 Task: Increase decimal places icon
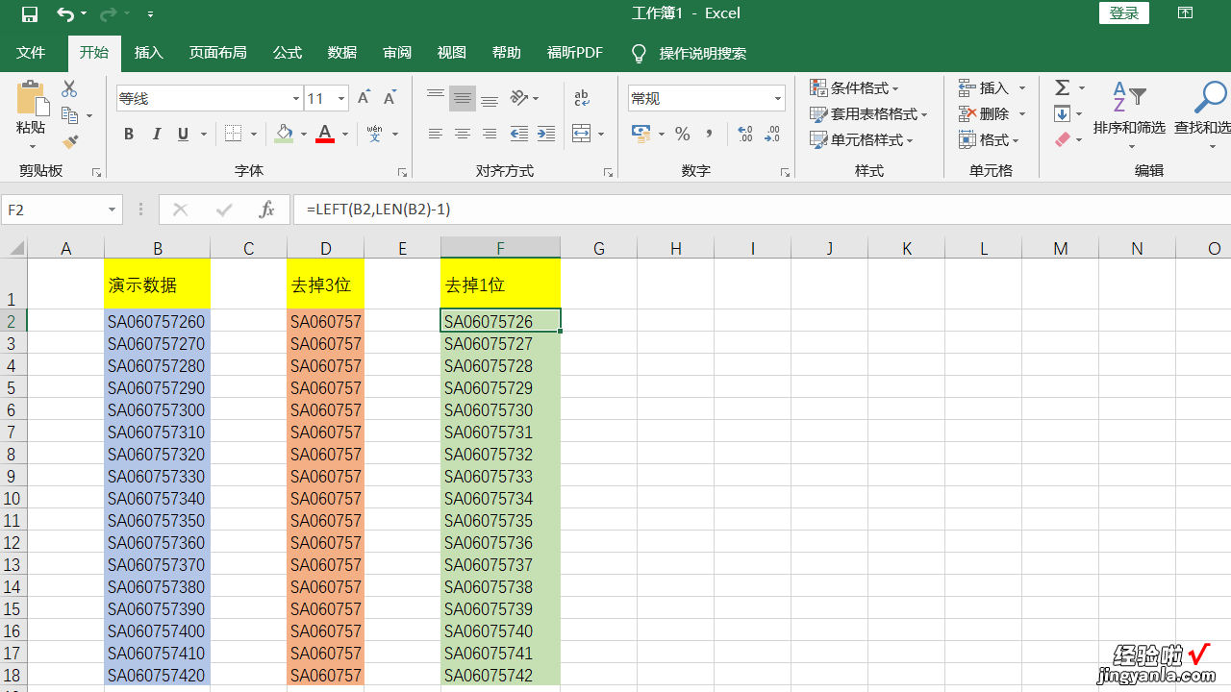tap(745, 134)
